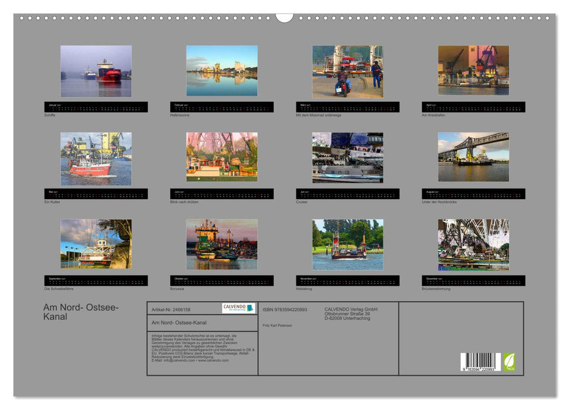Click the large title 'Am Nord- Ostsee-Kanal'

(x=81, y=312)
